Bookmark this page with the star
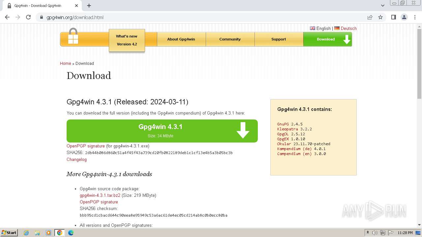 tap(380, 17)
